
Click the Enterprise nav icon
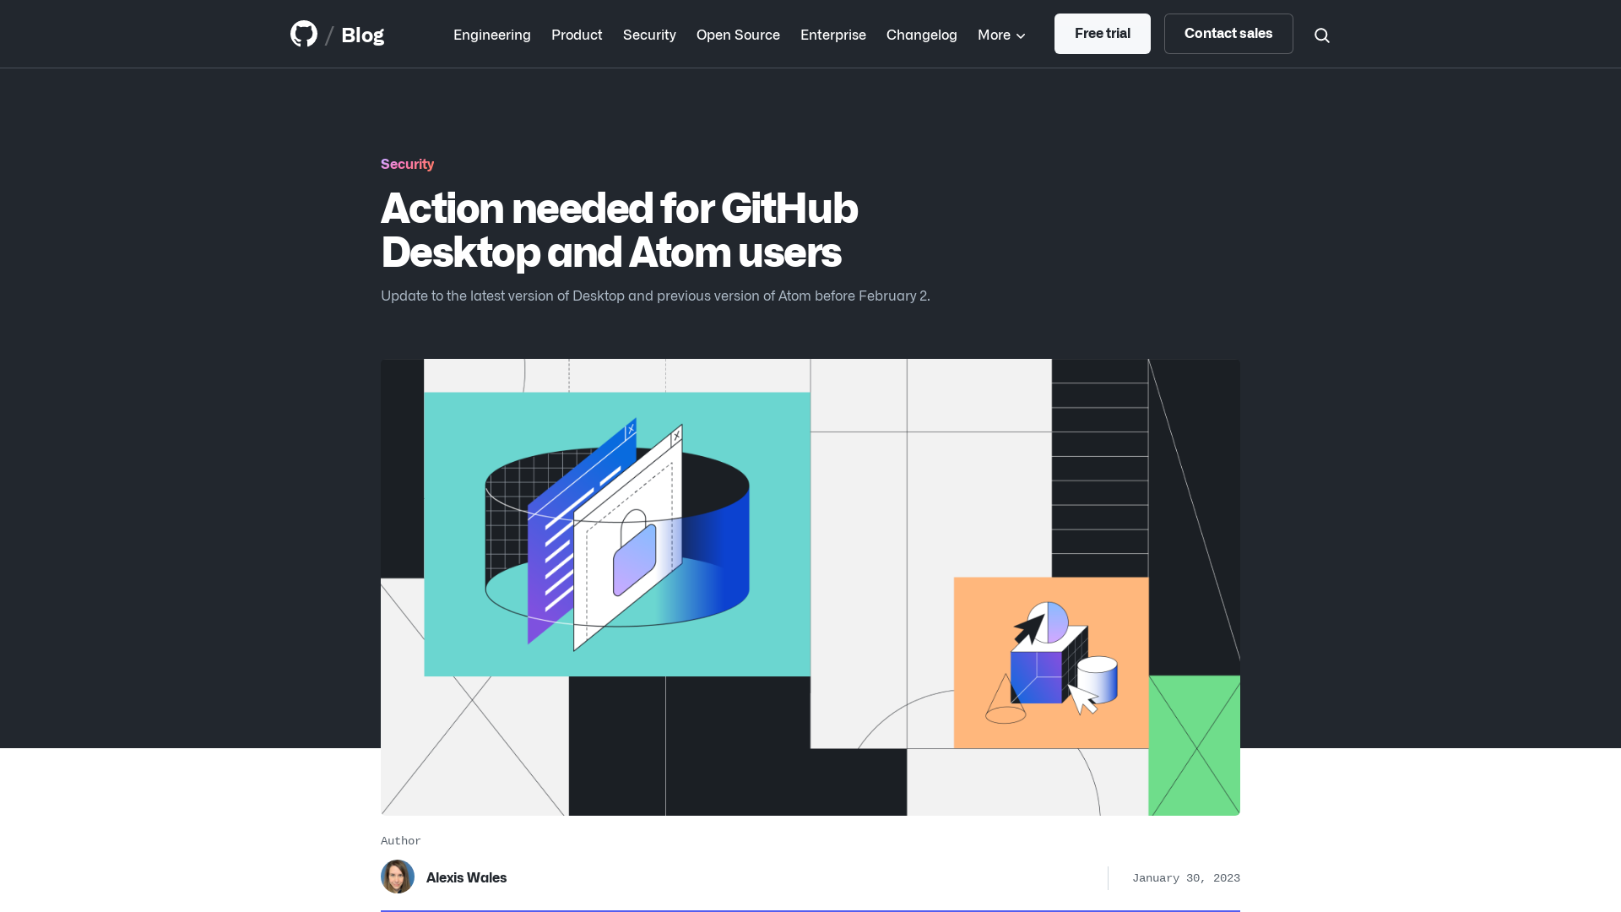832,34
